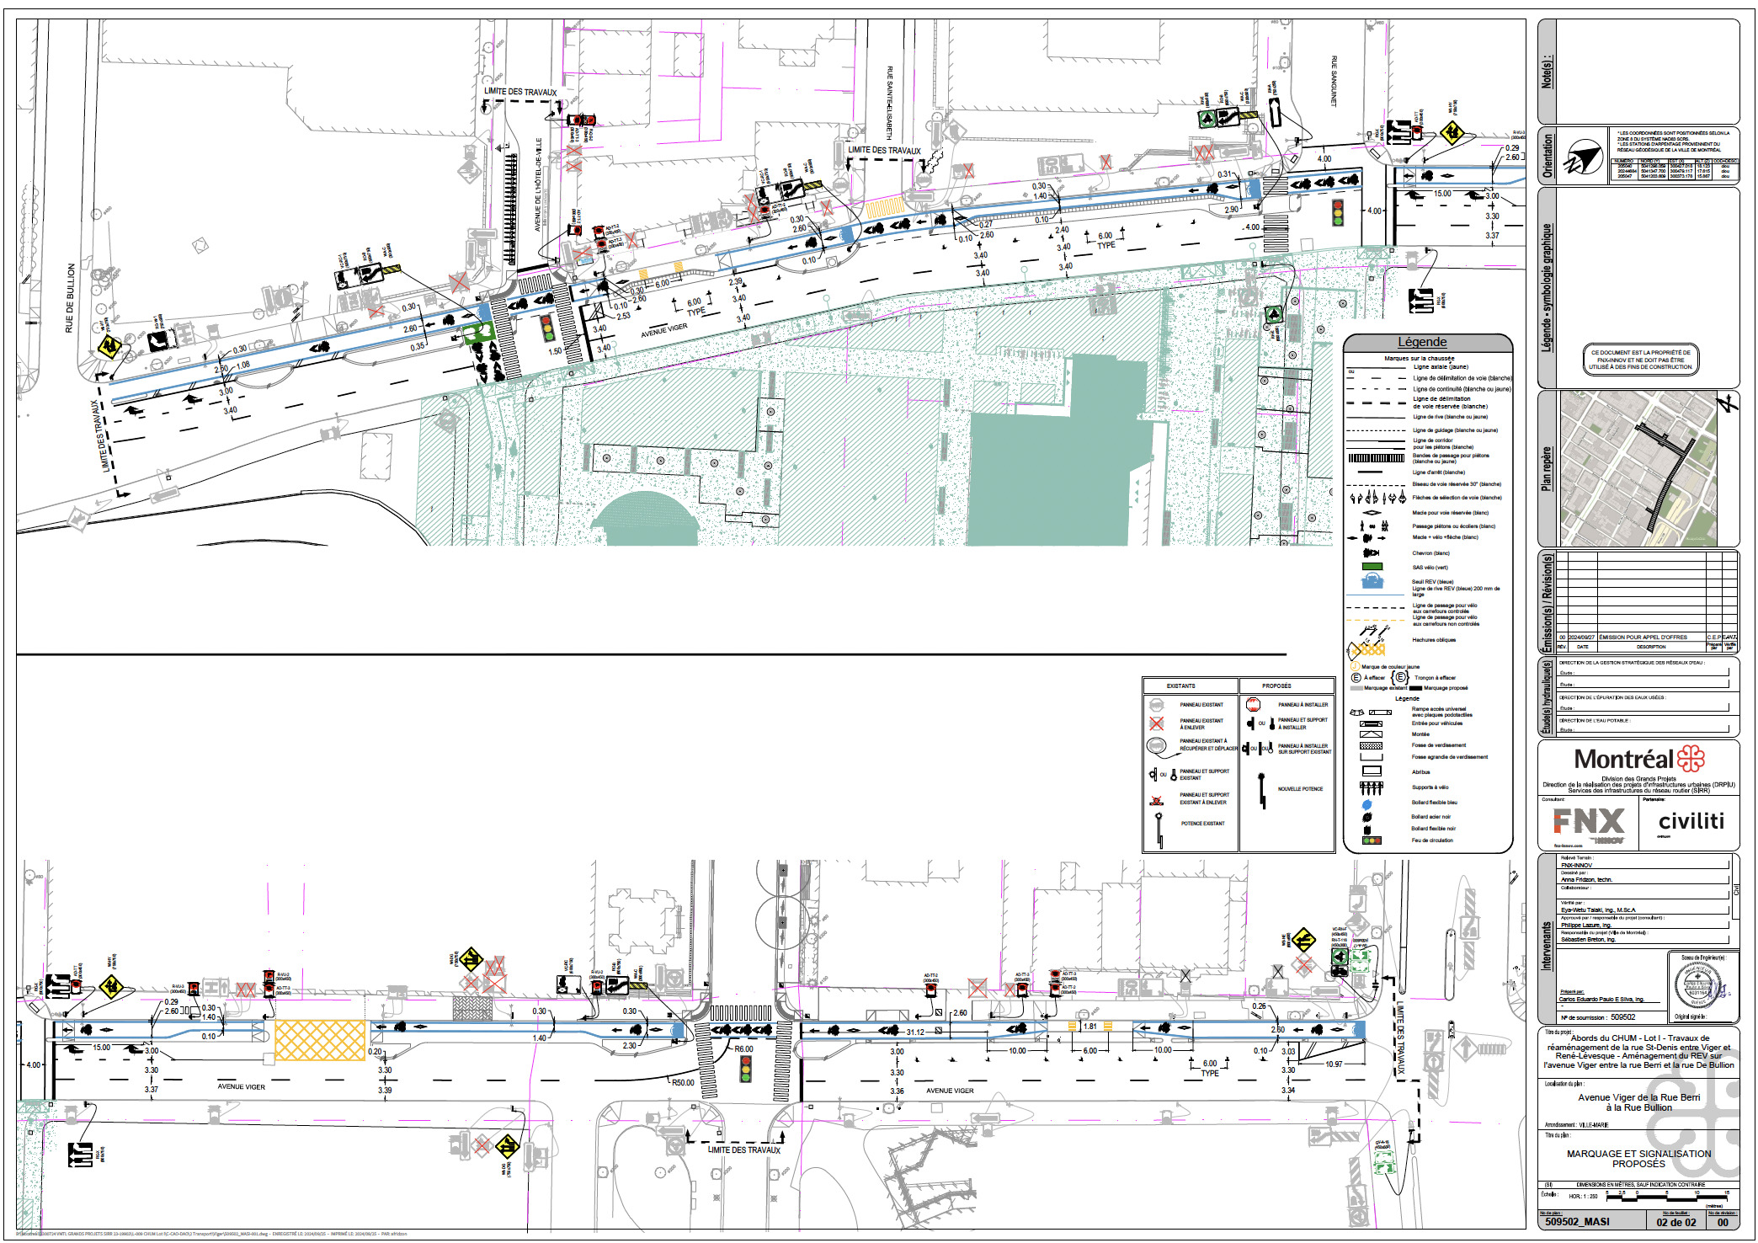Click the civiliti partner logo

coord(1691,821)
